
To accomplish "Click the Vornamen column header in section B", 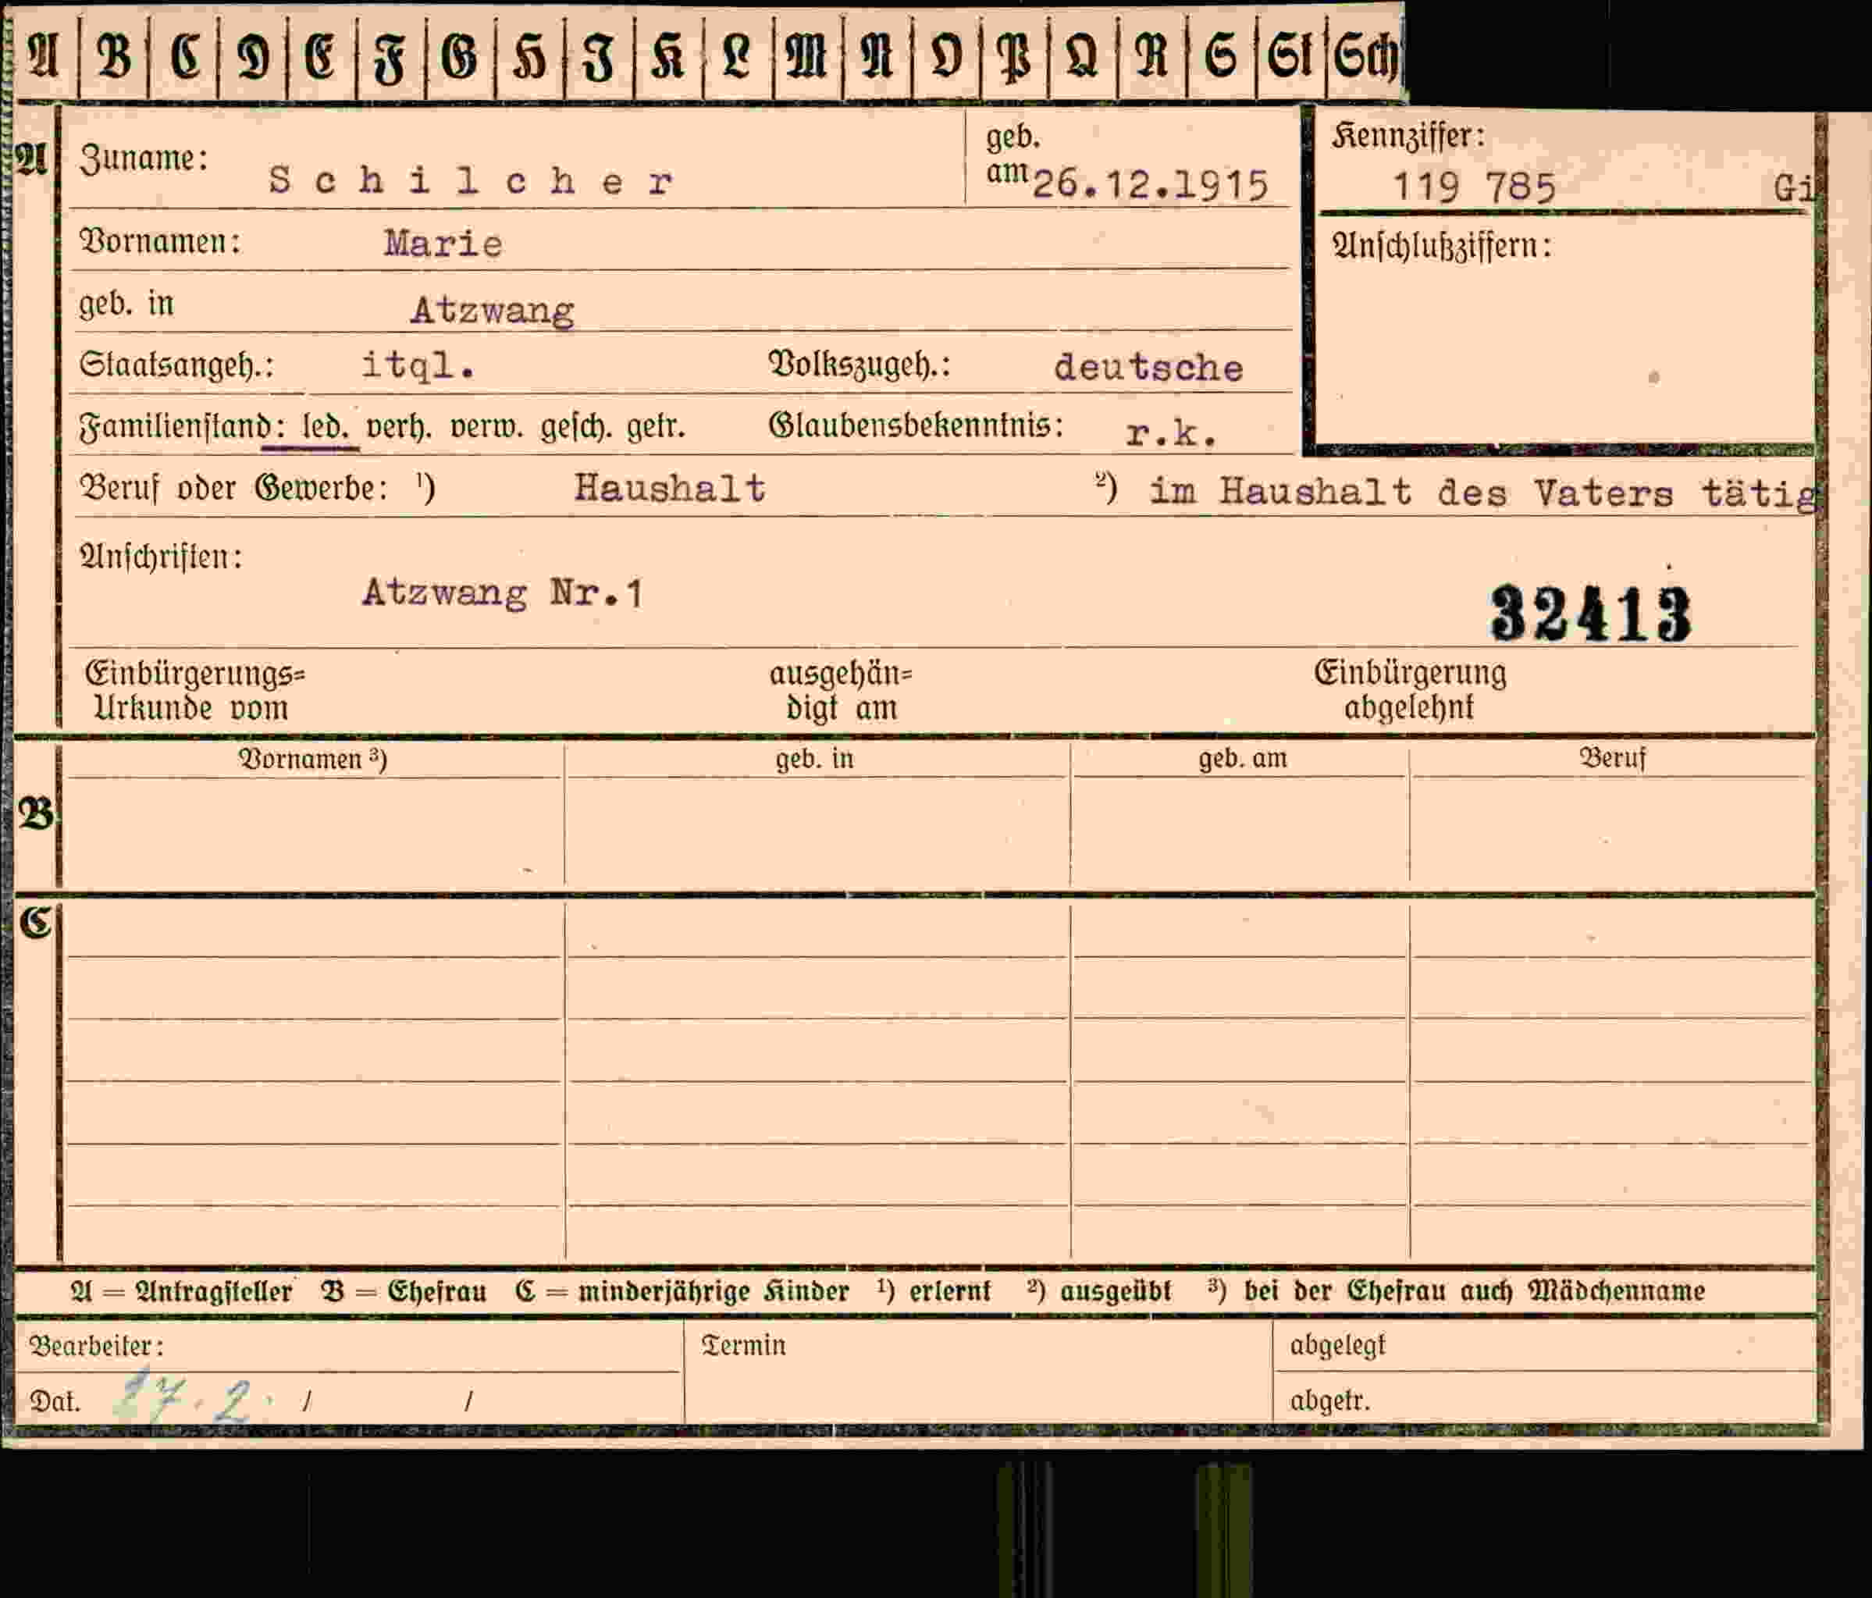I will [x=312, y=759].
